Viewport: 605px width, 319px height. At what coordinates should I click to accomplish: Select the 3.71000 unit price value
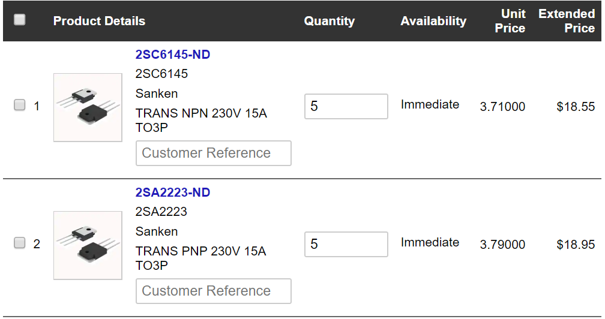click(502, 106)
